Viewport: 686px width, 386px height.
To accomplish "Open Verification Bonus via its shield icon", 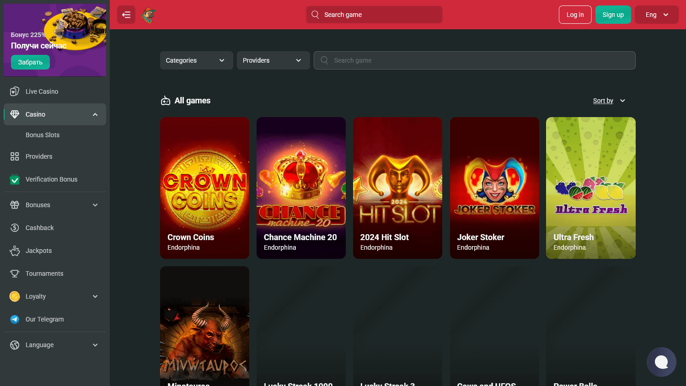I will click(x=14, y=179).
